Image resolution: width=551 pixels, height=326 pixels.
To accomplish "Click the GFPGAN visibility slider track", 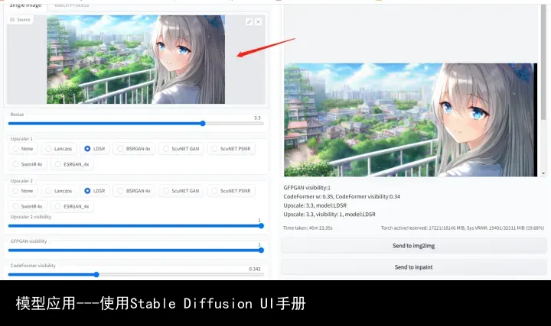I will (136, 250).
